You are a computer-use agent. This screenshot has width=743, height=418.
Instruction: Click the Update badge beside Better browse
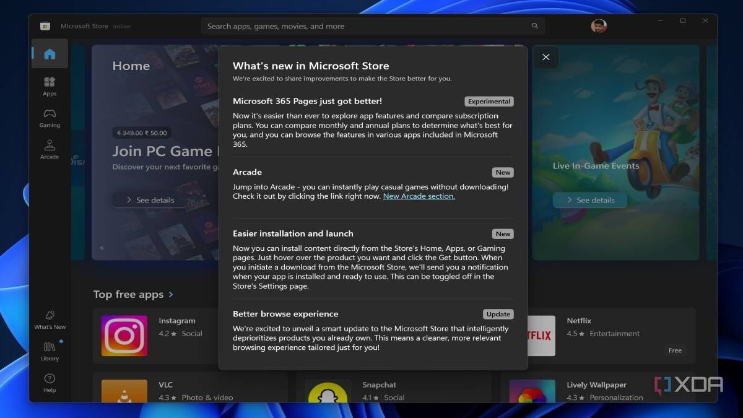tap(498, 315)
